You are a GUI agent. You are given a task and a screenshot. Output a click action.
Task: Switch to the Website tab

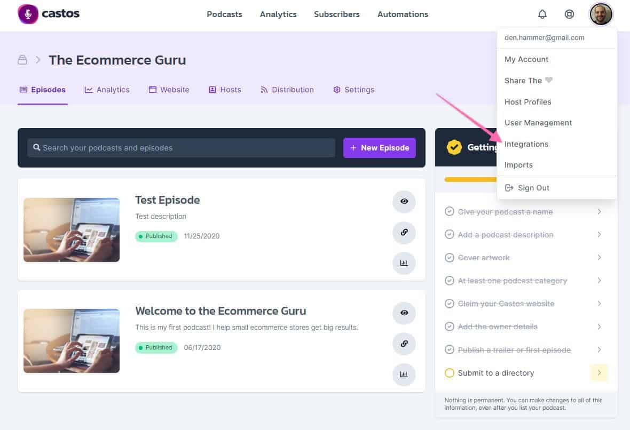(x=169, y=90)
